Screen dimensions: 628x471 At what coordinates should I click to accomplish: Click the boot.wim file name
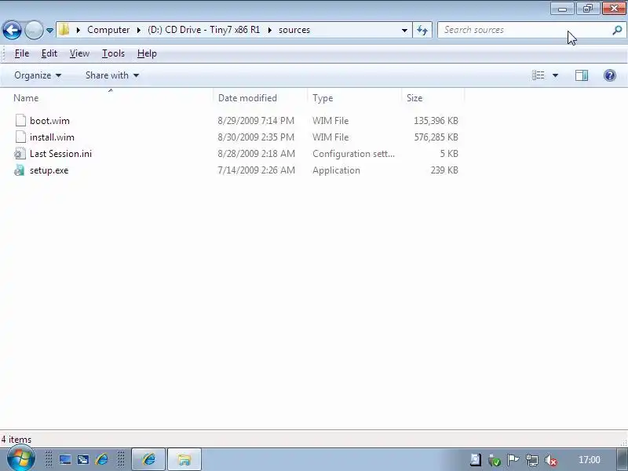pos(49,121)
